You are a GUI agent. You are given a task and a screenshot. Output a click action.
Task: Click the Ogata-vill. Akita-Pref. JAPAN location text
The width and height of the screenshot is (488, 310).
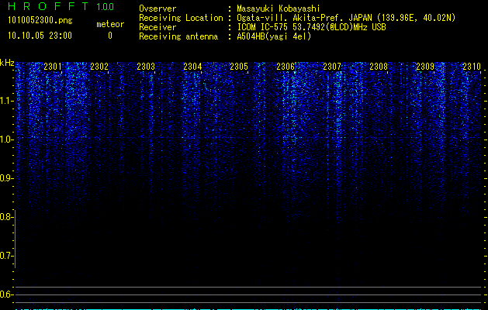(346, 18)
